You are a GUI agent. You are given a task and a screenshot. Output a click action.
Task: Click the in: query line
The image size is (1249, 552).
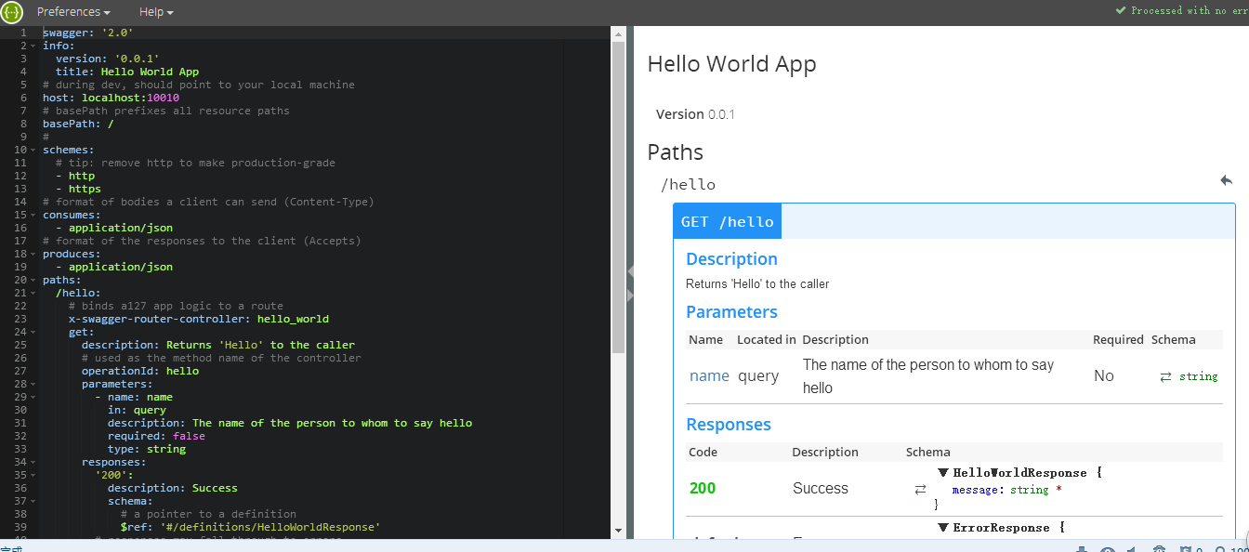point(137,410)
